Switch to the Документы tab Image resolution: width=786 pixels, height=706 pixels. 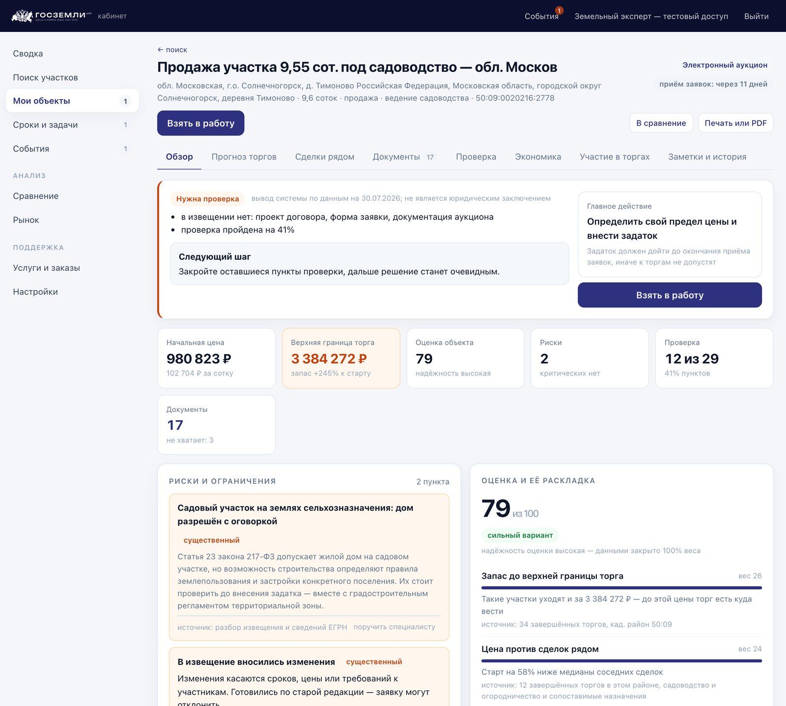[403, 157]
